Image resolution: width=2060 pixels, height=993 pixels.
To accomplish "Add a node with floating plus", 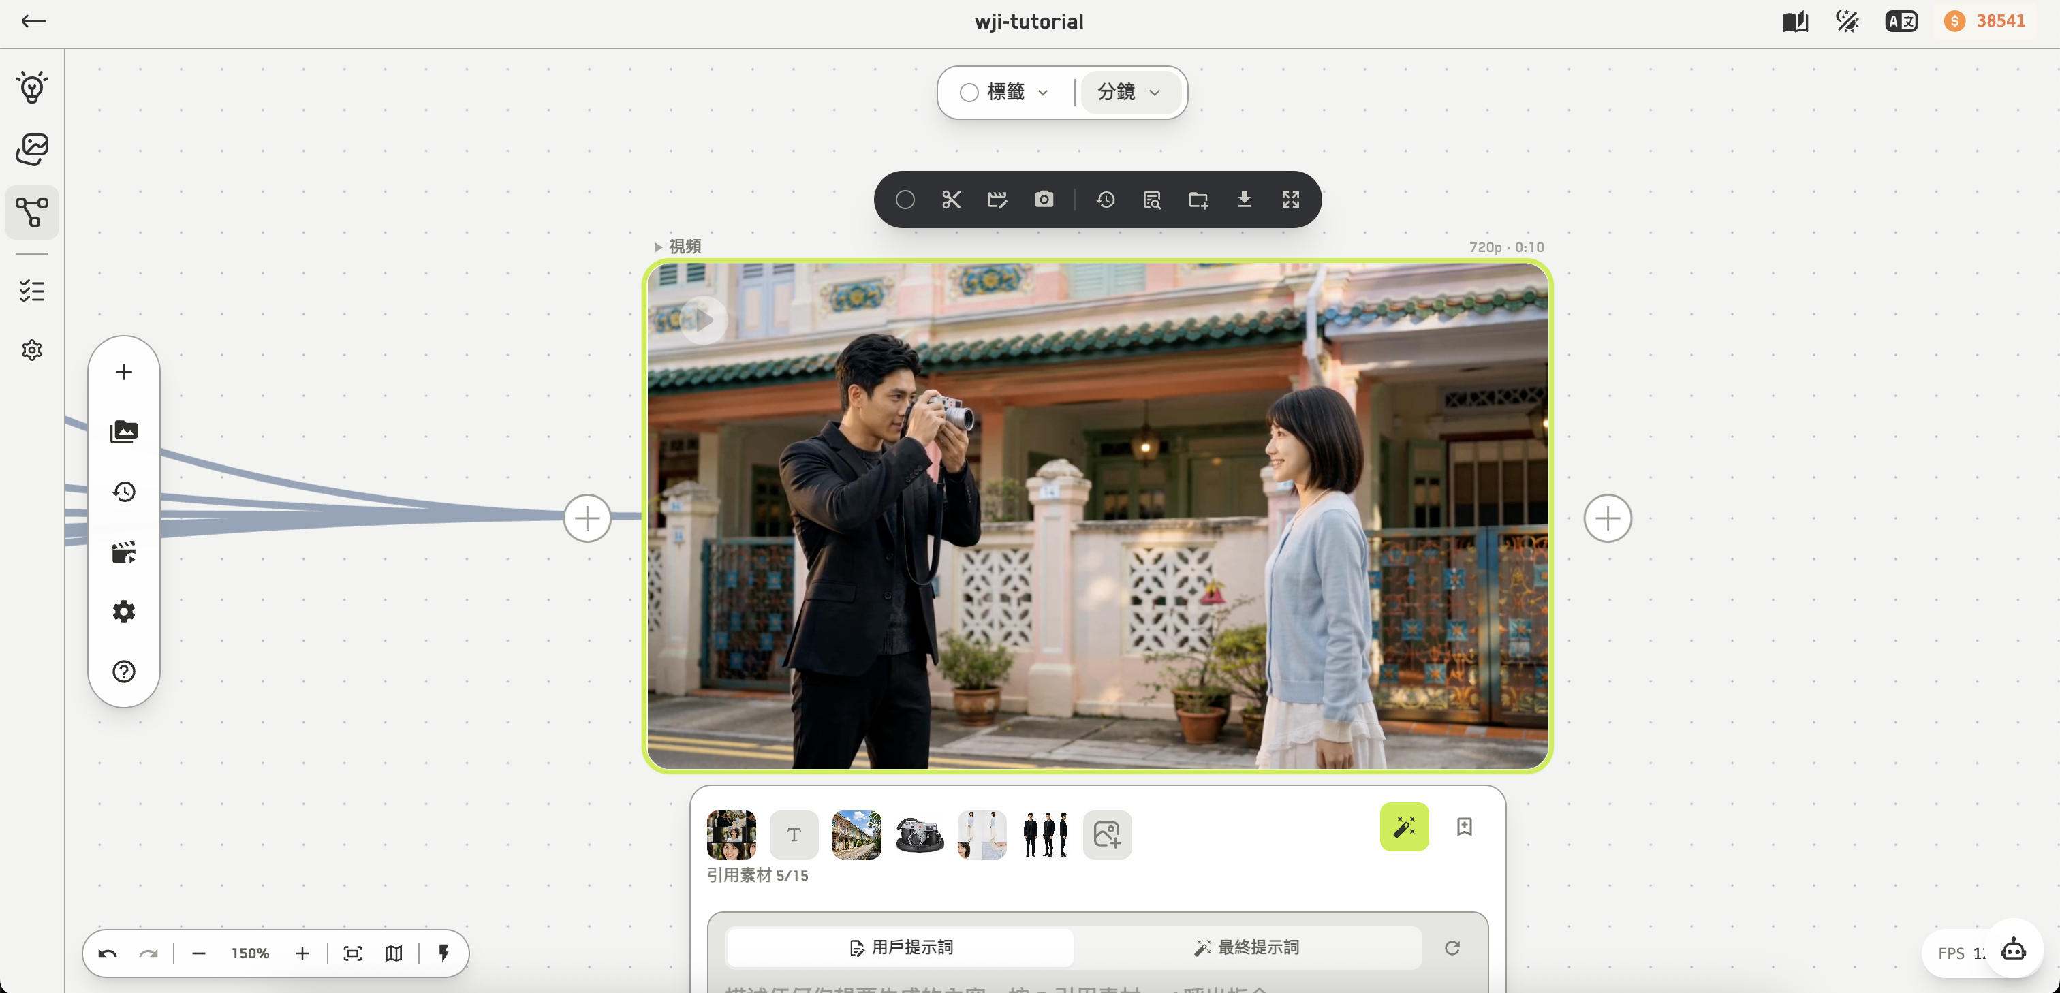I will pos(124,372).
